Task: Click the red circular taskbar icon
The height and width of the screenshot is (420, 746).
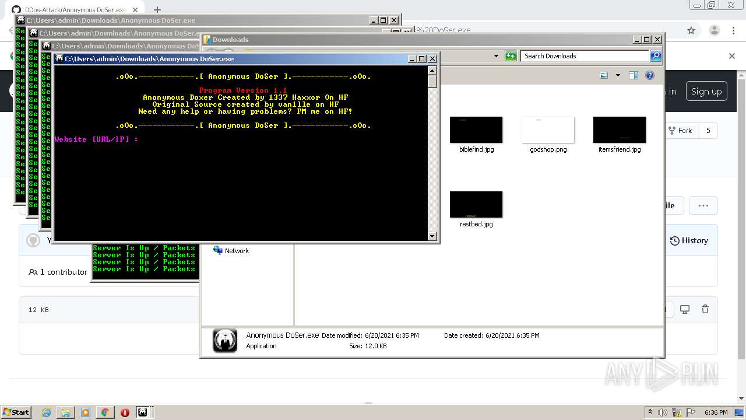Action: tap(125, 412)
